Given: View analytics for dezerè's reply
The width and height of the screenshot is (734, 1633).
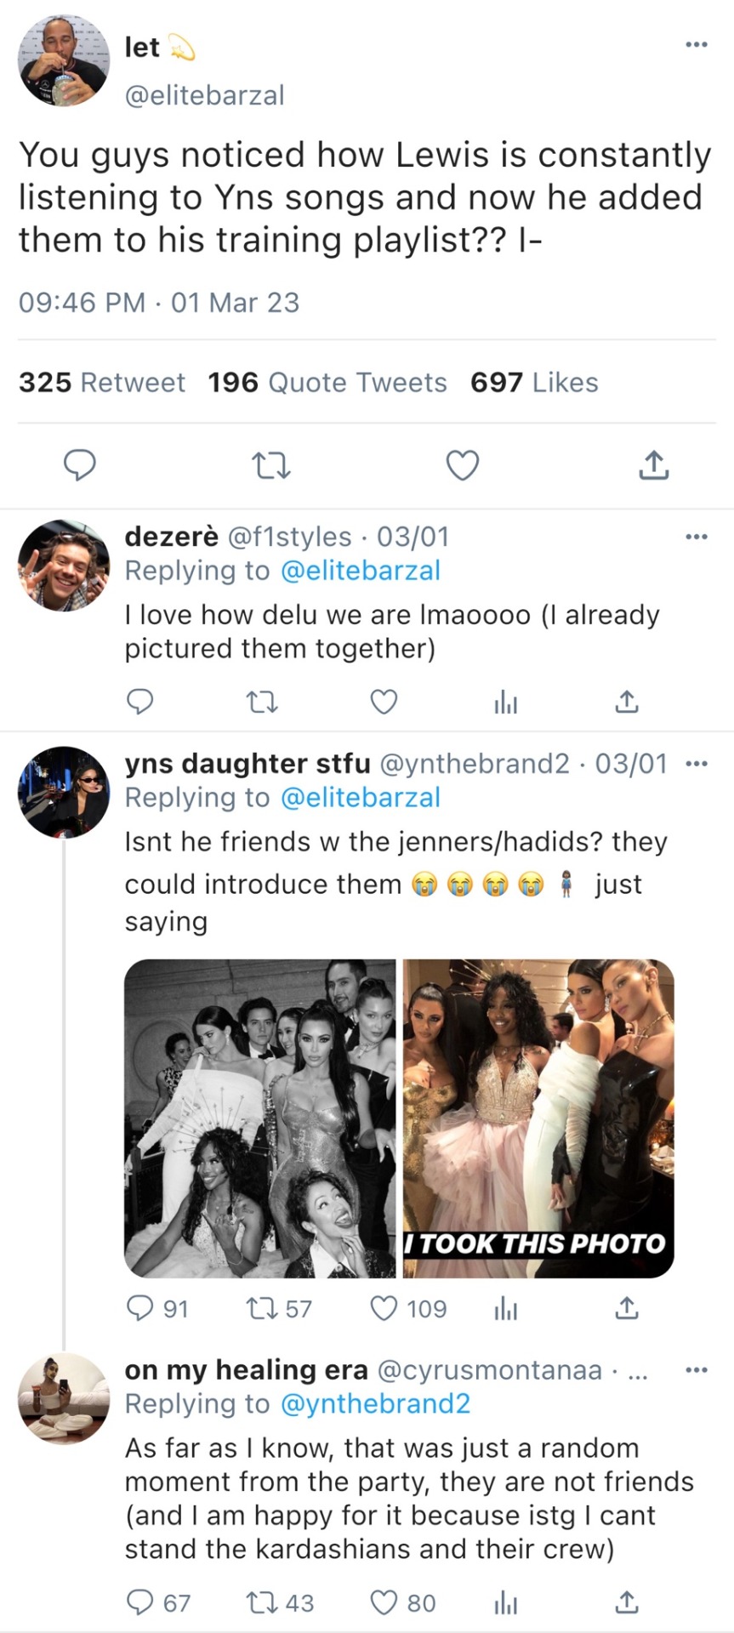Looking at the screenshot, I should click(x=505, y=702).
